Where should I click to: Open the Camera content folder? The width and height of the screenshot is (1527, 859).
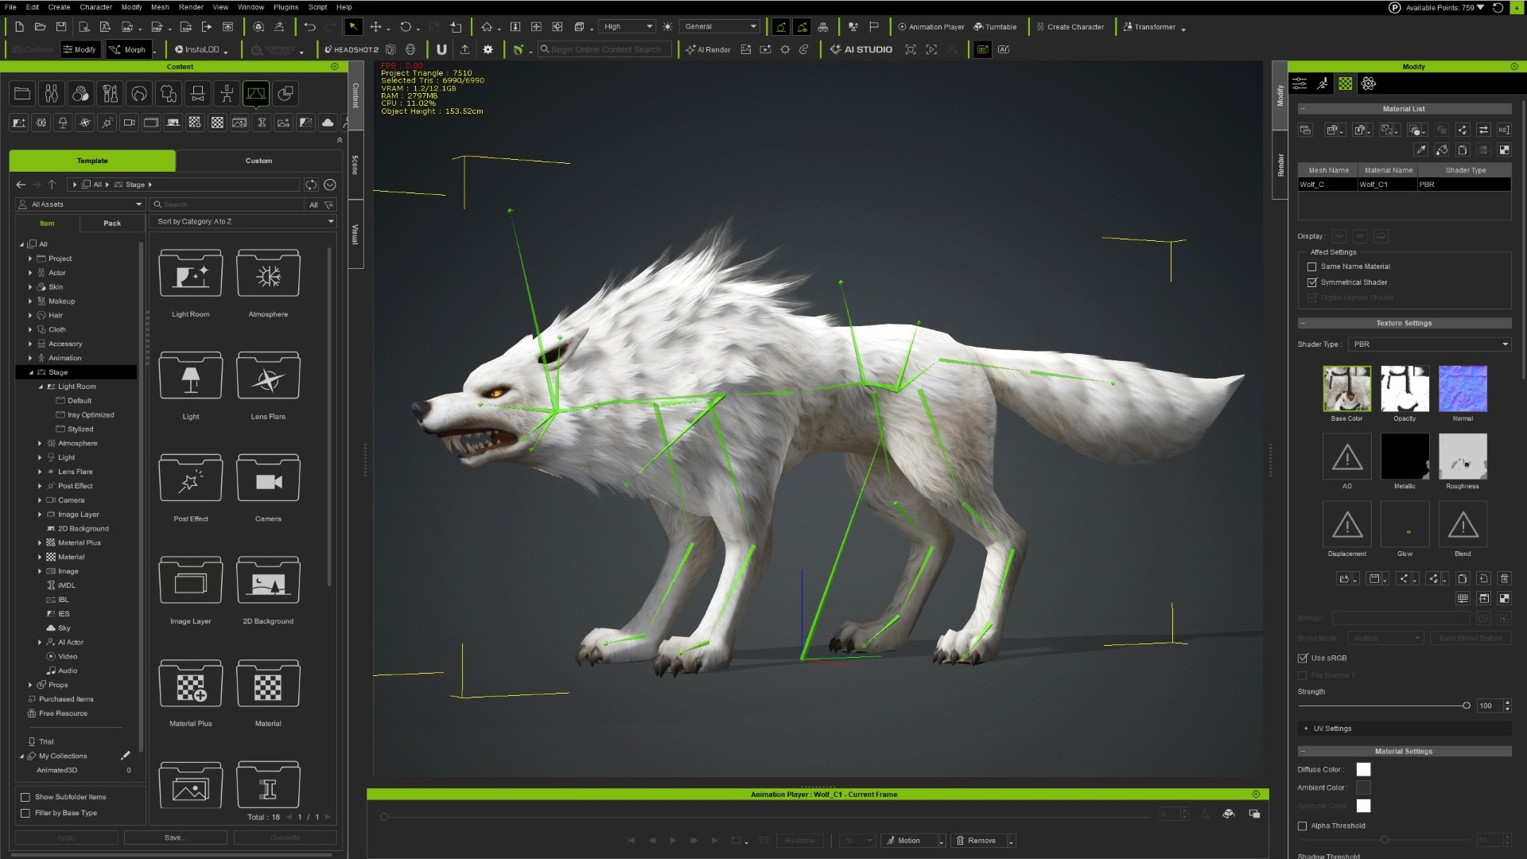click(268, 478)
